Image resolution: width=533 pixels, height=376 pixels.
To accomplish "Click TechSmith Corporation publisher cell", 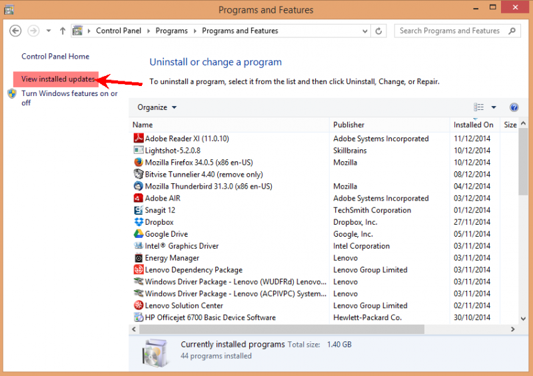I will click(372, 210).
